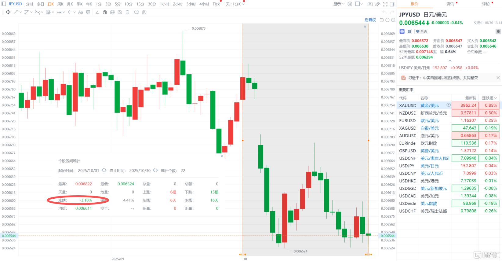Viewport: 502px width, 261px height.
Task: Select the pencil draw tool icon
Action: pos(377,4)
